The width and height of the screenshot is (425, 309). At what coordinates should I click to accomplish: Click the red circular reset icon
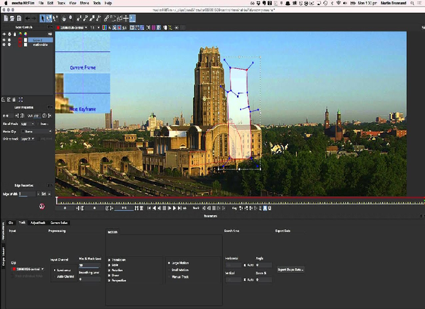pos(42,206)
